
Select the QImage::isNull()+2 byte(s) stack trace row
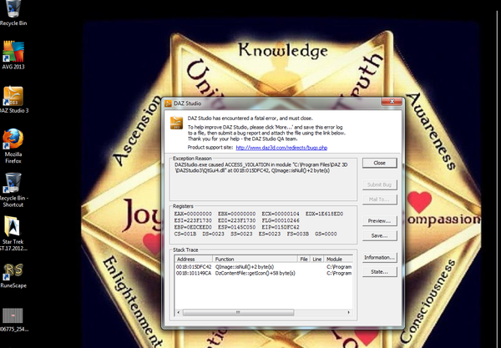click(x=264, y=266)
